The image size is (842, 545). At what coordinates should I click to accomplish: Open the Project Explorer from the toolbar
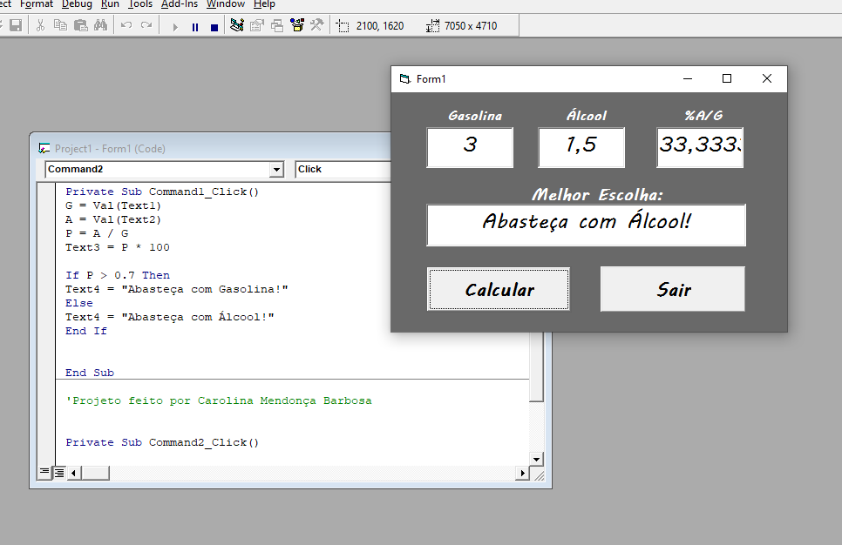[x=236, y=25]
